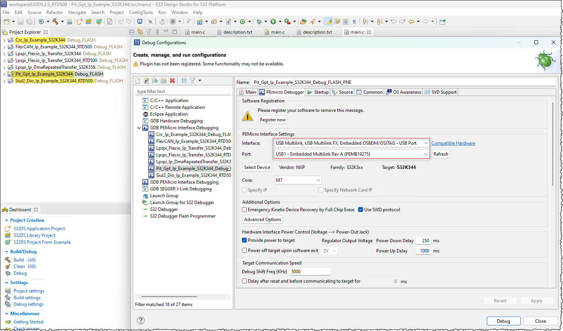Create a new launch configuration
Screen dimensions: 563x331
138,80
